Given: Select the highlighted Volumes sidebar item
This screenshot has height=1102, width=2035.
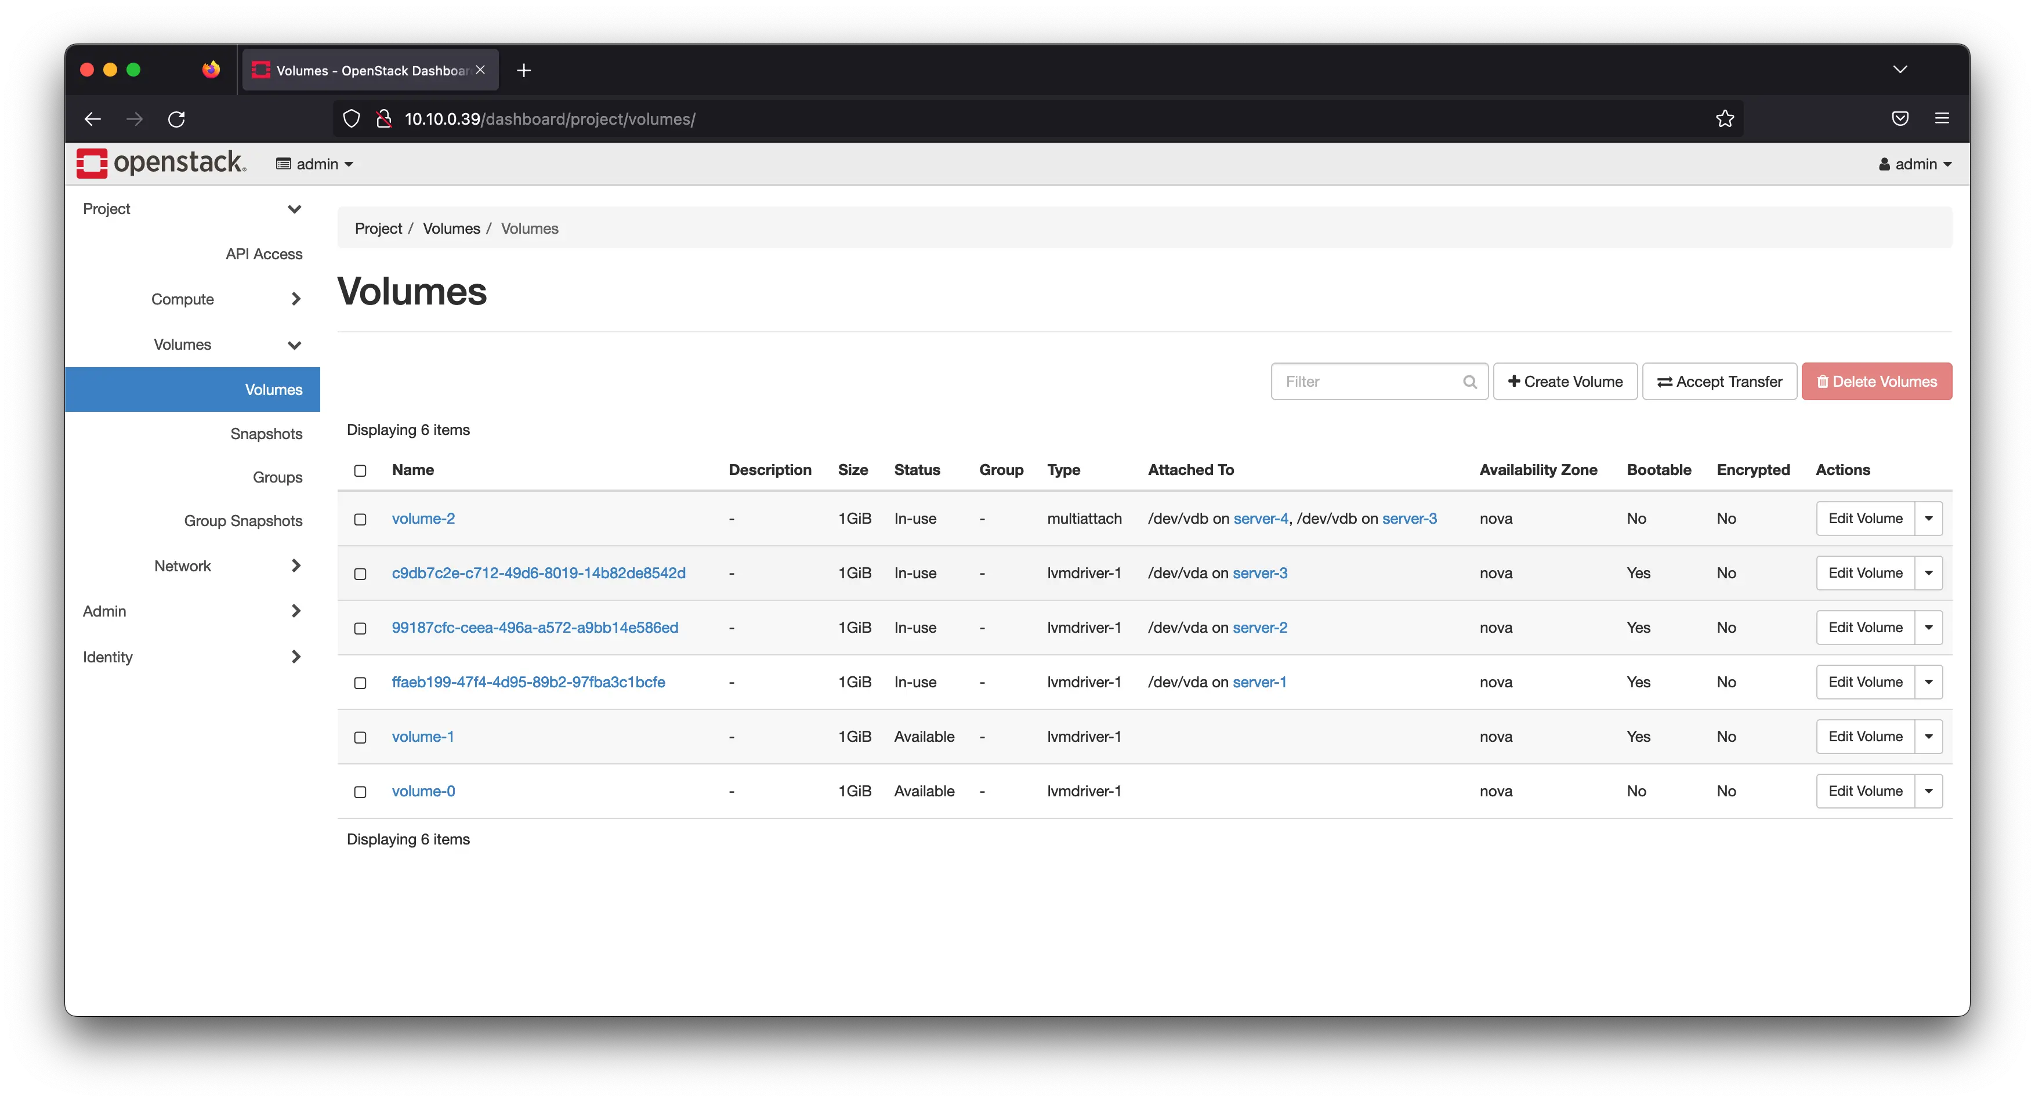Looking at the screenshot, I should click(x=192, y=389).
